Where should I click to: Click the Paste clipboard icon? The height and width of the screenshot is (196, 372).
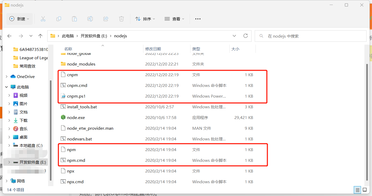tap(74, 19)
